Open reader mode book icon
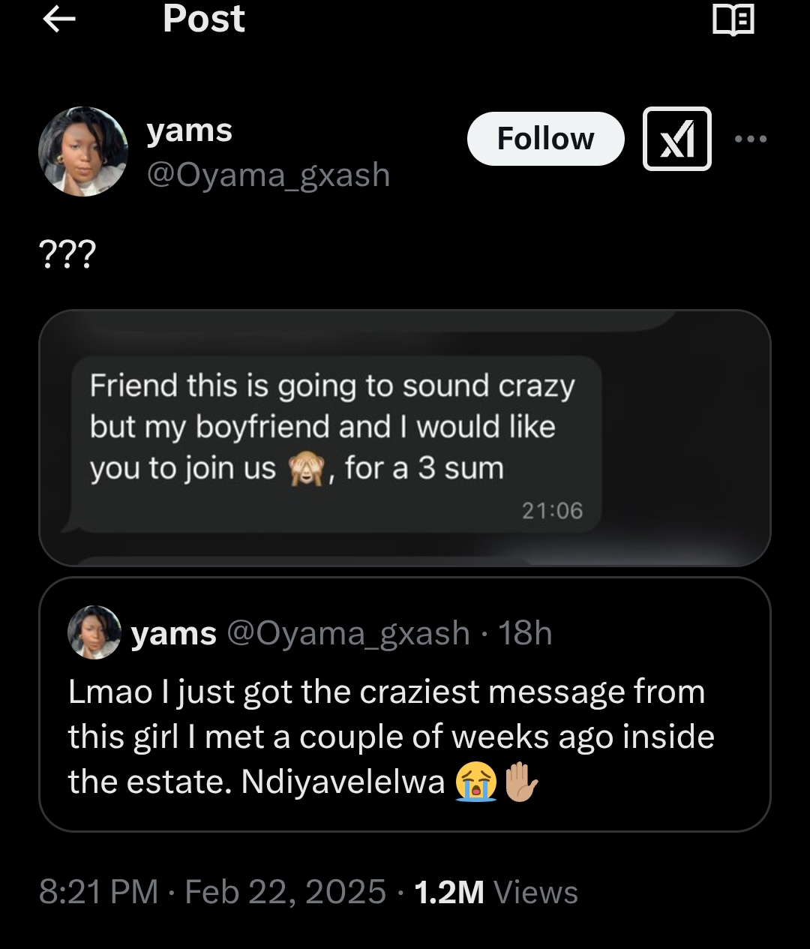The height and width of the screenshot is (949, 810). 733,20
